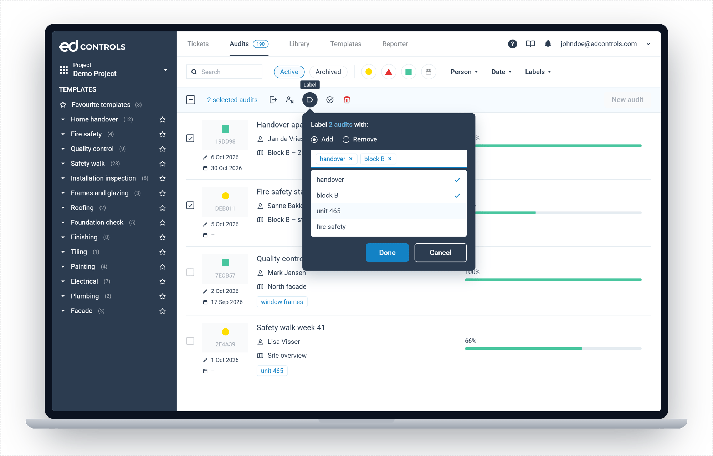
Task: Open the Labels filter dropdown
Action: pos(538,72)
